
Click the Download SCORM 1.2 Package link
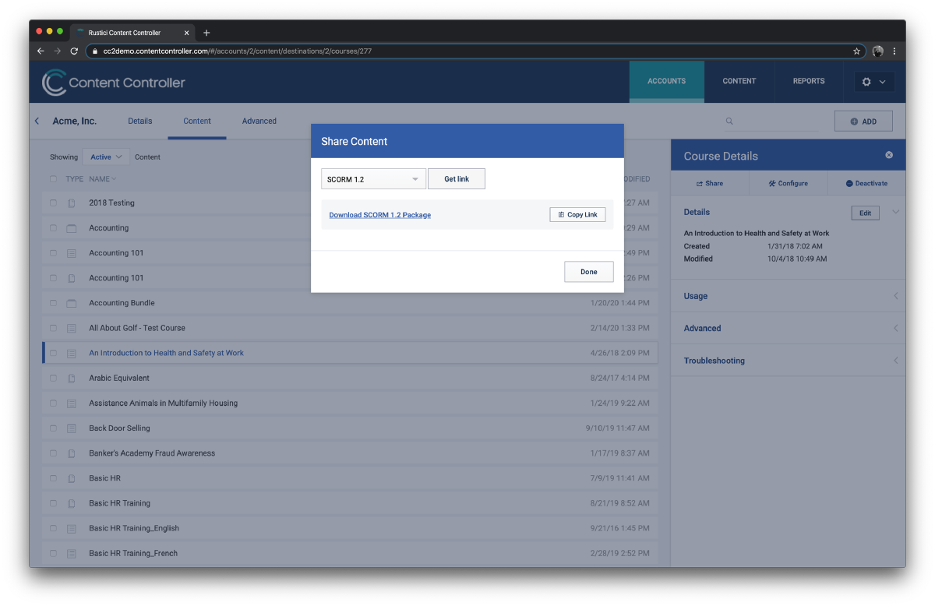(x=380, y=215)
